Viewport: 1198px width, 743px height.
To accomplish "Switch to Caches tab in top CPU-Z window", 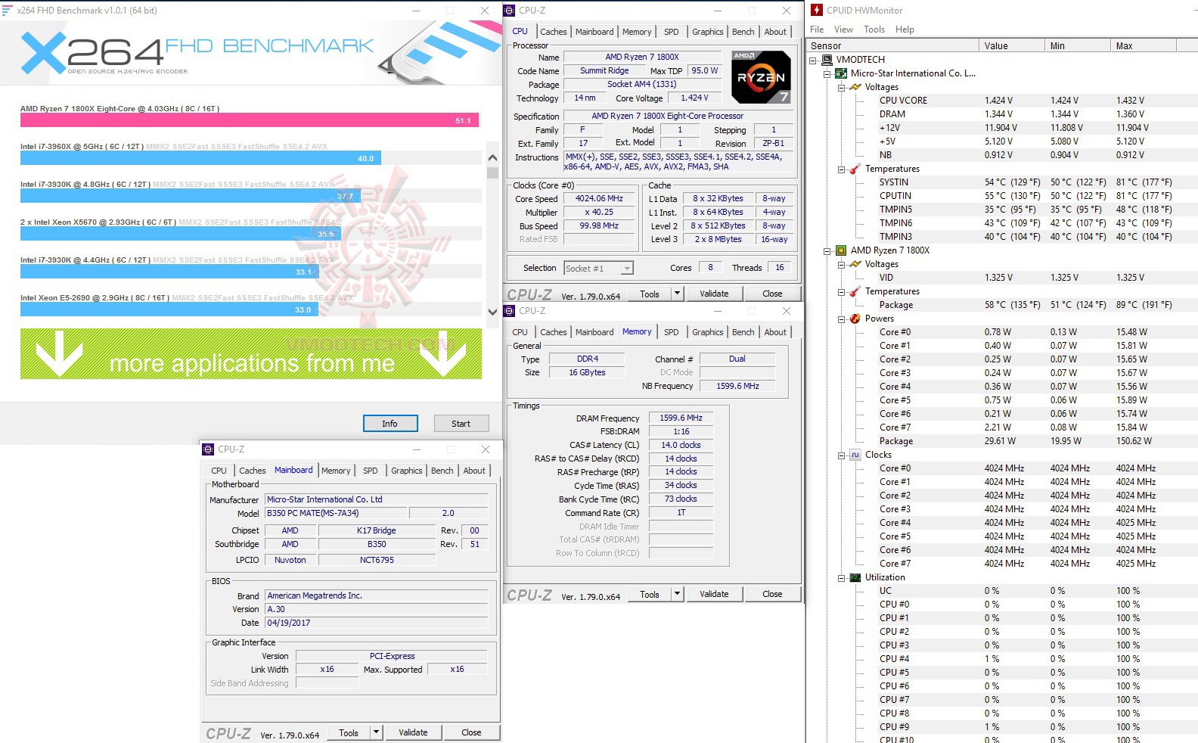I will point(553,32).
